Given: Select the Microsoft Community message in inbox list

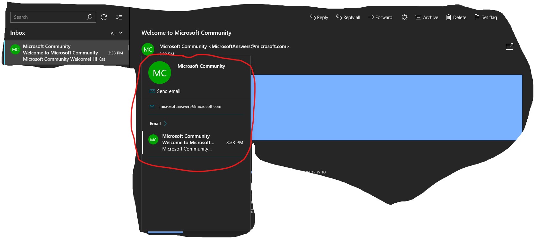Looking at the screenshot, I should click(x=67, y=53).
